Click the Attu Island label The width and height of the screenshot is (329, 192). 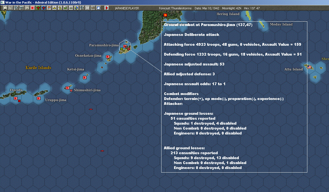(x=293, y=69)
